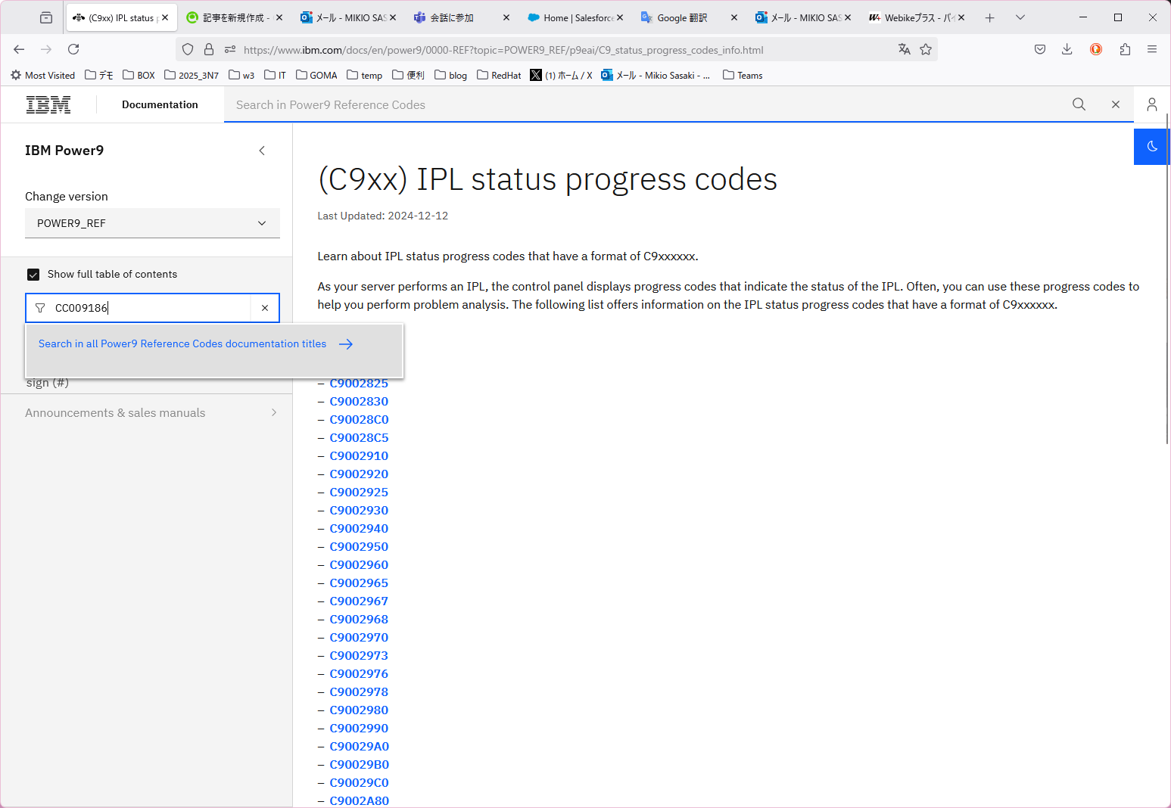Open code C9002910 link
1171x808 pixels.
[359, 456]
